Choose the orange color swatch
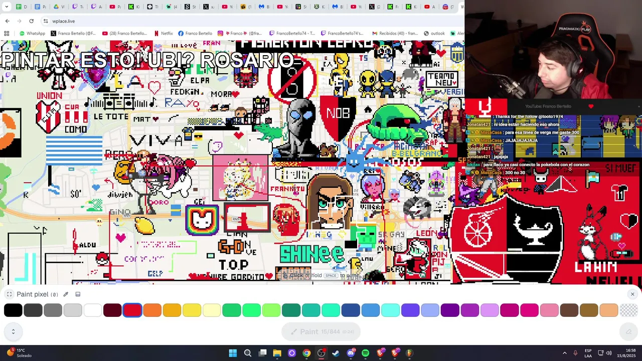 [x=152, y=310]
